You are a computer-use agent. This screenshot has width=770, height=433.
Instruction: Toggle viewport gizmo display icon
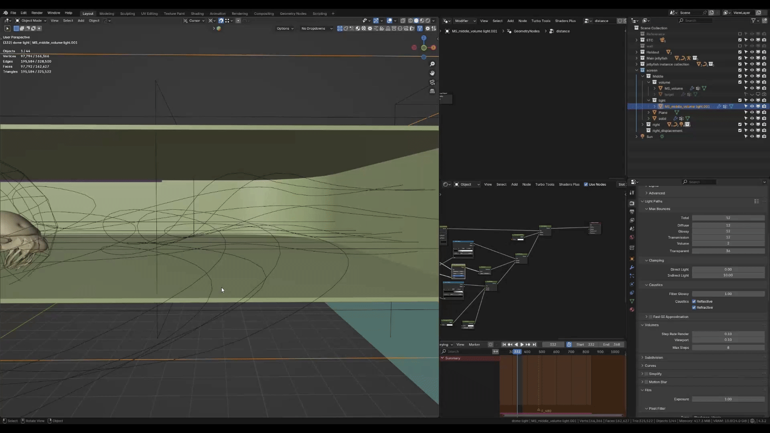click(376, 20)
